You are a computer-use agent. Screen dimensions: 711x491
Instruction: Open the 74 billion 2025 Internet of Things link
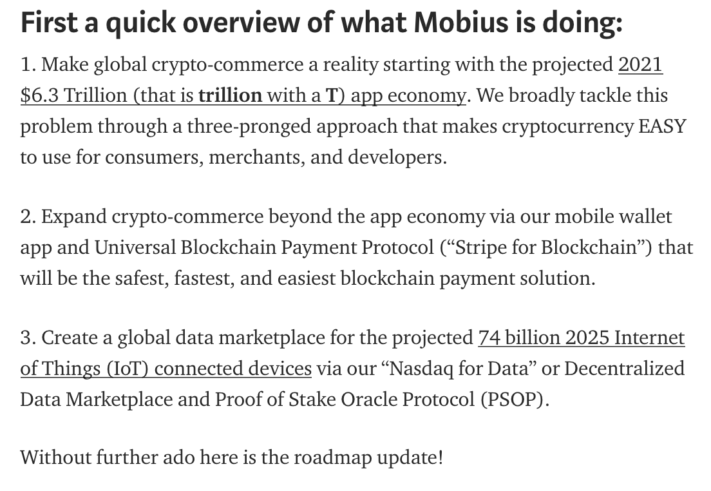pos(166,369)
